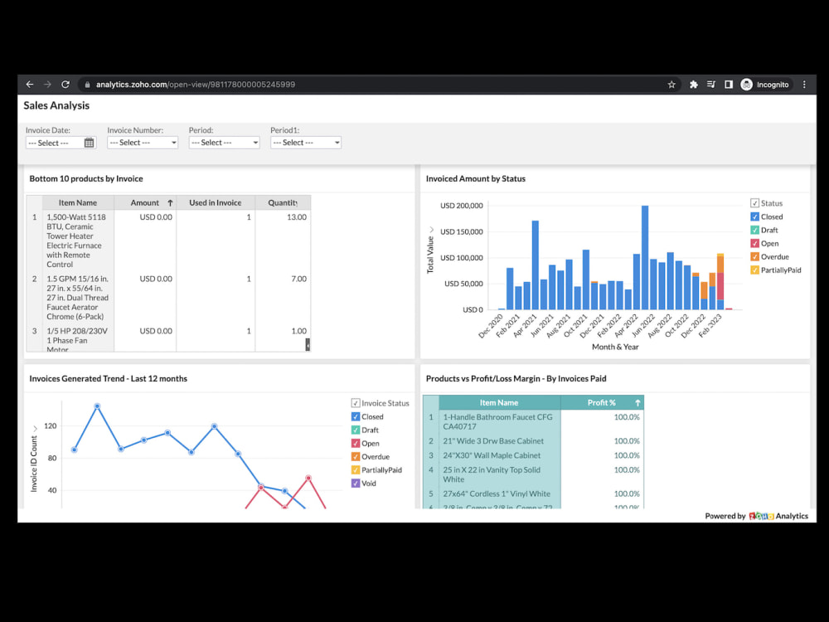The image size is (829, 622).
Task: Open the Chrome three-dot menu
Action: [x=804, y=84]
